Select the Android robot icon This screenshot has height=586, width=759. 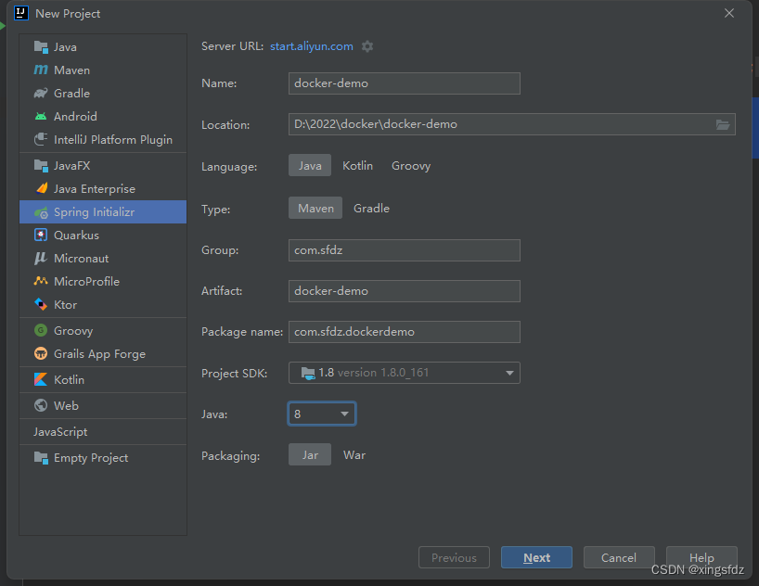pyautogui.click(x=41, y=116)
